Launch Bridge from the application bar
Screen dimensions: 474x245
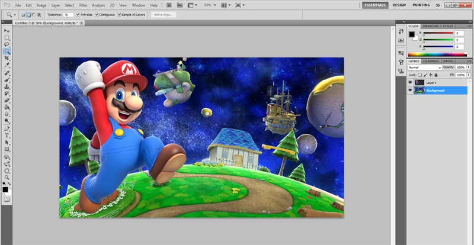tap(168, 5)
